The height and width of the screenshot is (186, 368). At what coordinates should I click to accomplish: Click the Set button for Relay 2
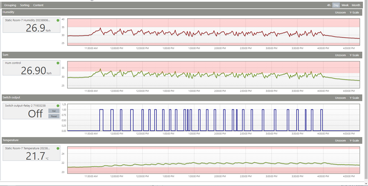[x=54, y=111]
